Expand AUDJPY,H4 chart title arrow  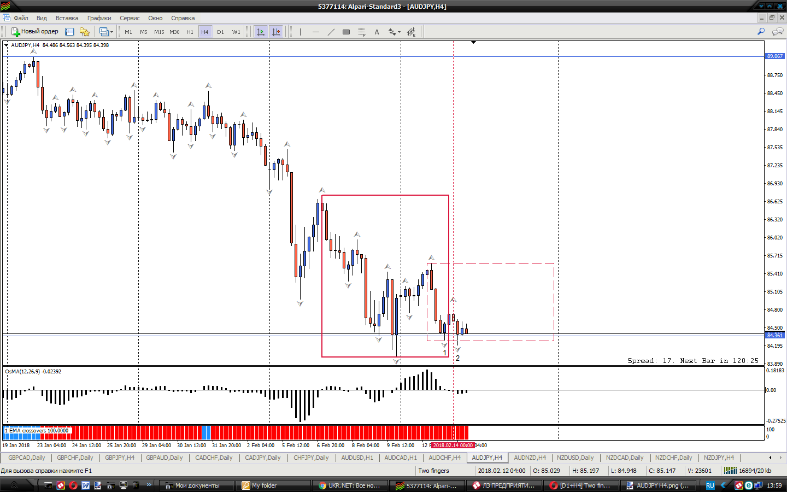[7, 45]
